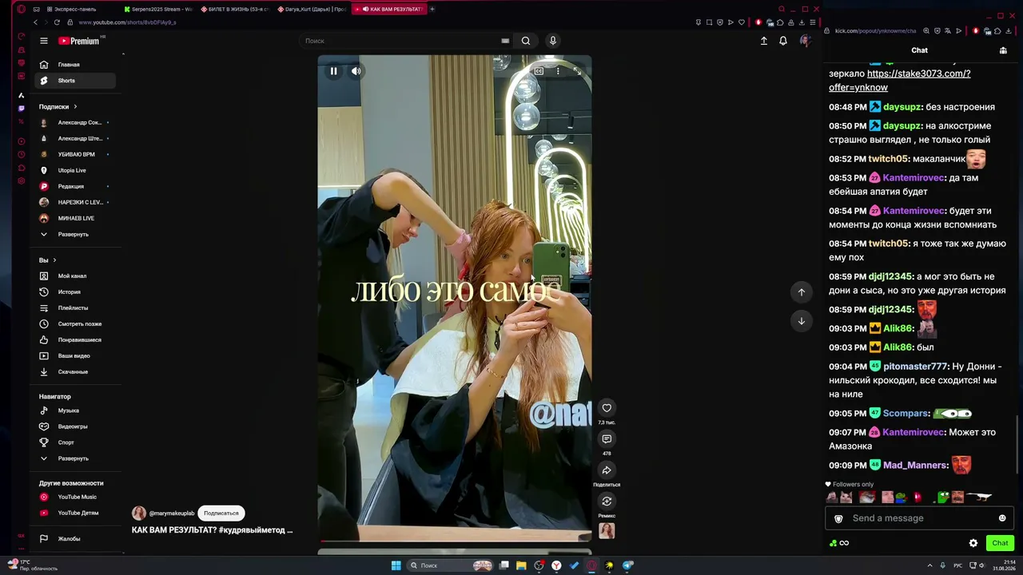Screen dimensions: 1023x575
Task: Open YouTube Music from Другие возможности
Action: (x=75, y=497)
